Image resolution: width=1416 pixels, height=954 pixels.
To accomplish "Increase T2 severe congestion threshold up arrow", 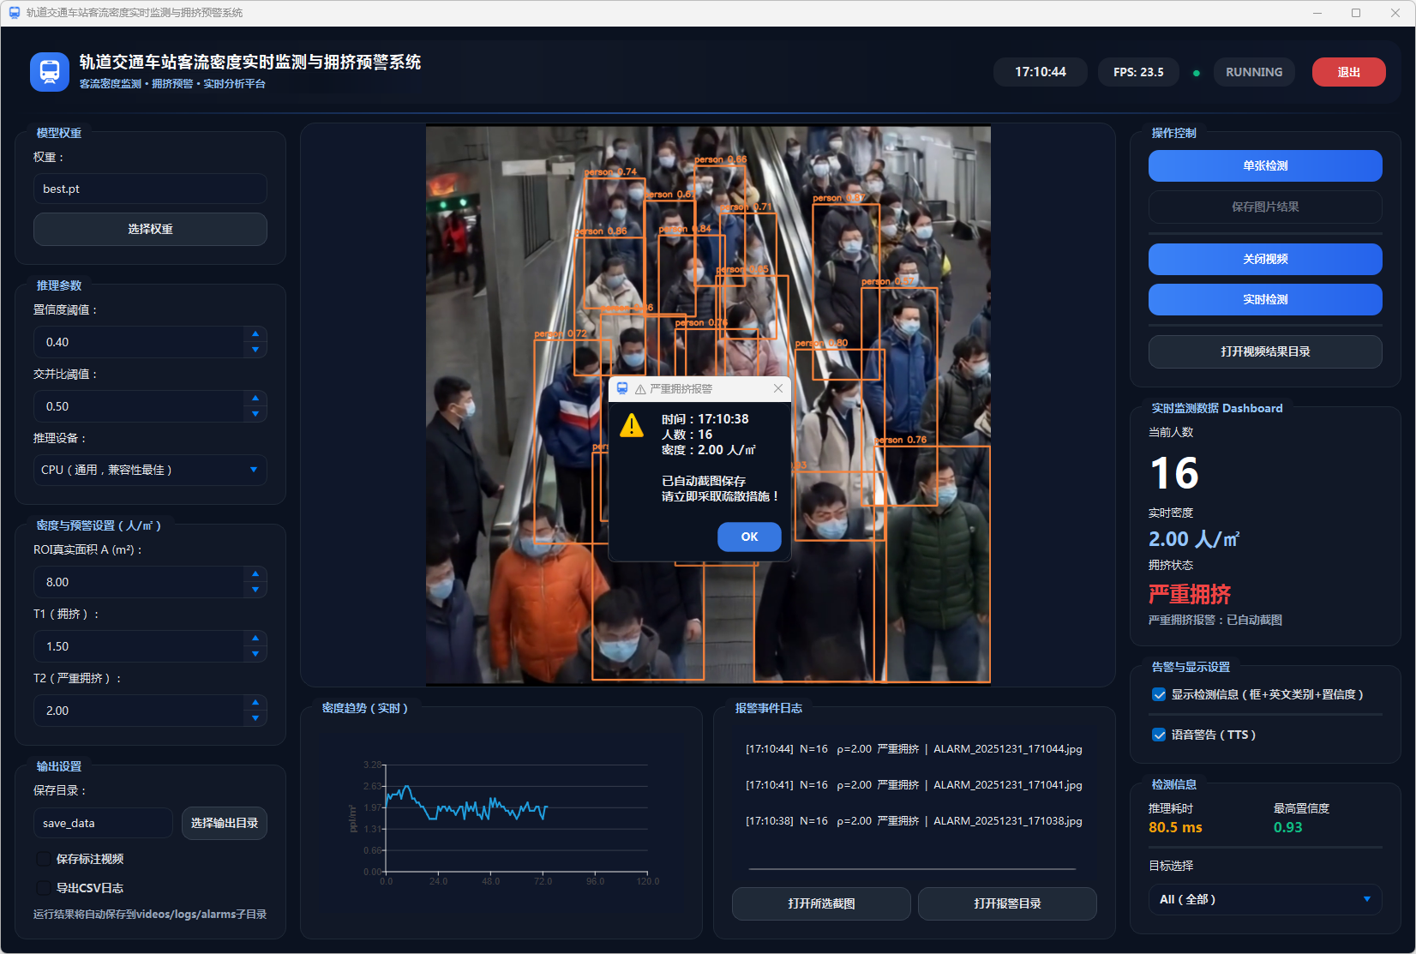I will tap(255, 703).
